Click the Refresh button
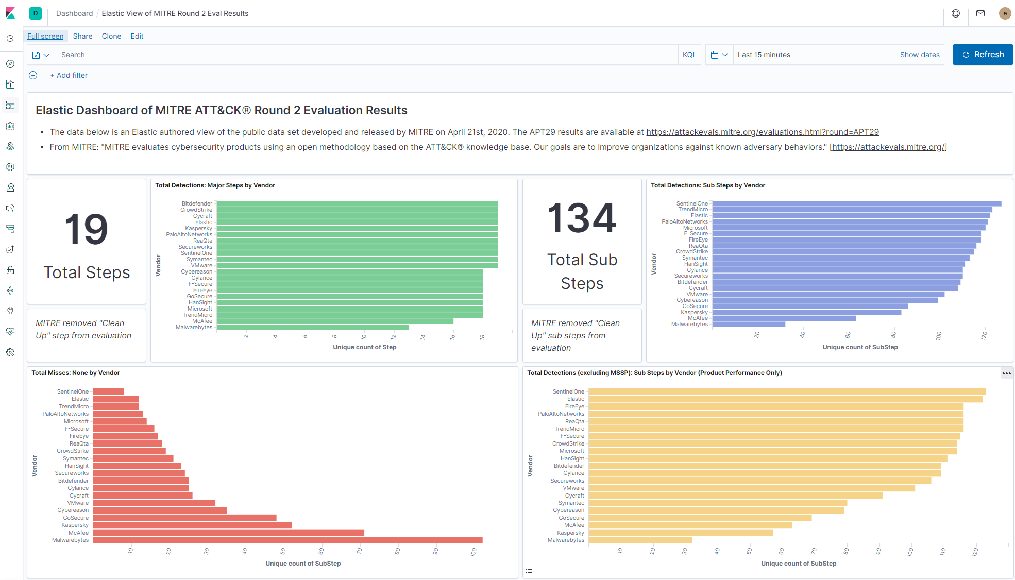This screenshot has height=580, width=1015. tap(983, 55)
